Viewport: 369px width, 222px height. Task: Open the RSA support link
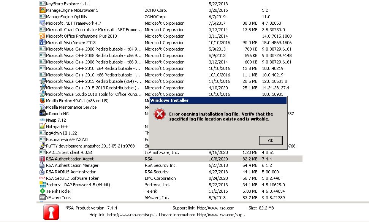coord(216,208)
